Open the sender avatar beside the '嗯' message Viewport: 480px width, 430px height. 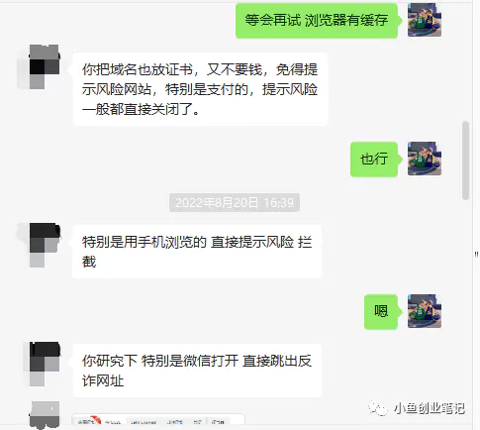coord(425,311)
